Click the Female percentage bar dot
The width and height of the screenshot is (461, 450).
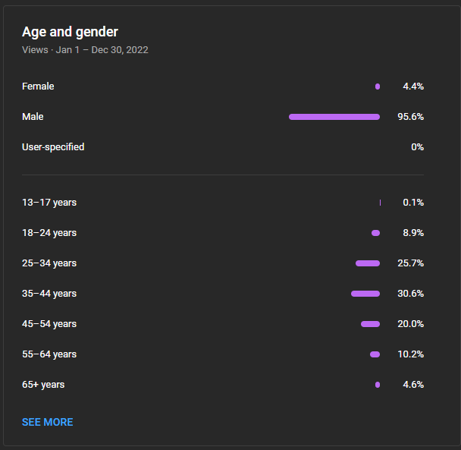(378, 87)
